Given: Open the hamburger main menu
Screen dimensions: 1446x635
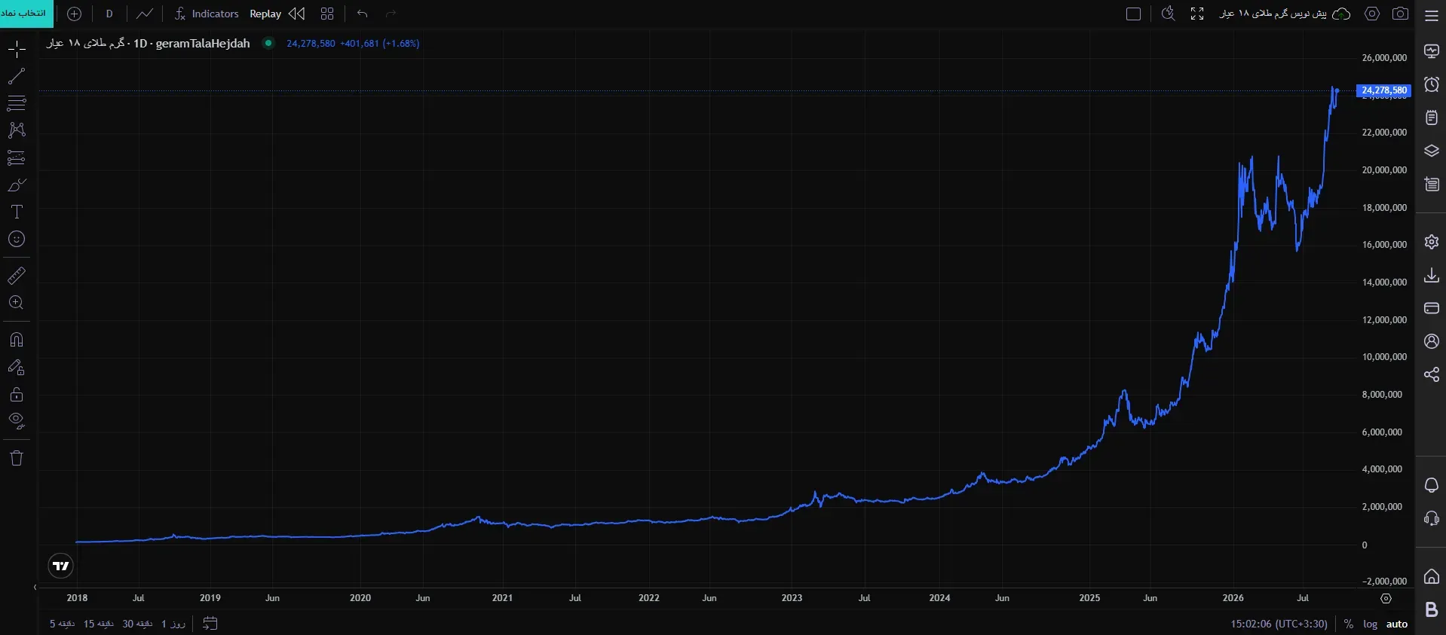Looking at the screenshot, I should click(1432, 14).
